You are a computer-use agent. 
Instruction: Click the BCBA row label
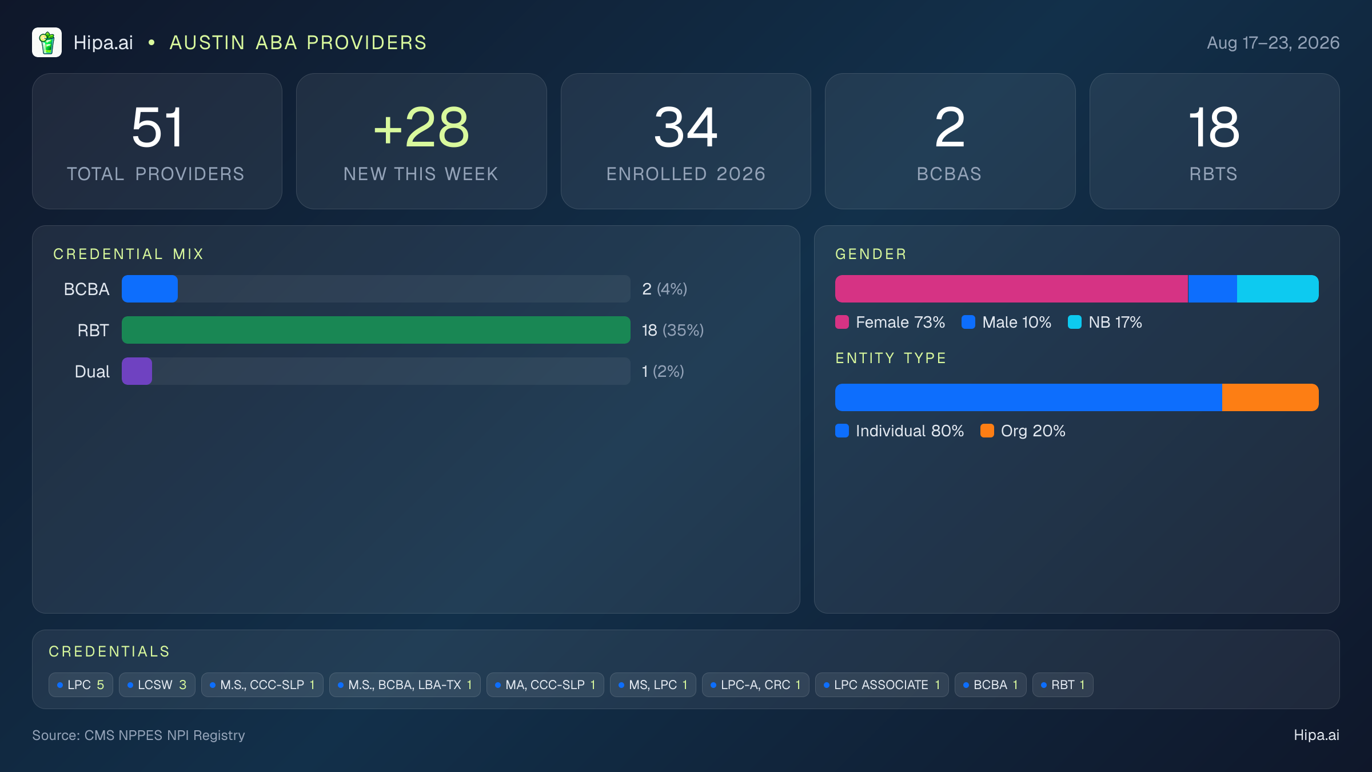(x=86, y=289)
